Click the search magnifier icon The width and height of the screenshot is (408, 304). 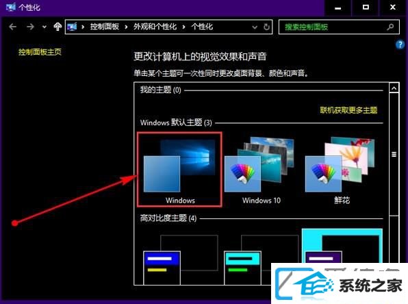click(x=390, y=27)
